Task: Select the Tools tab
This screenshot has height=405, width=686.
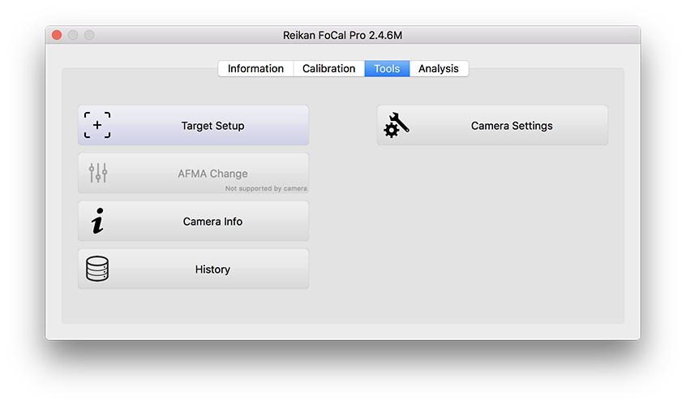Action: click(387, 69)
